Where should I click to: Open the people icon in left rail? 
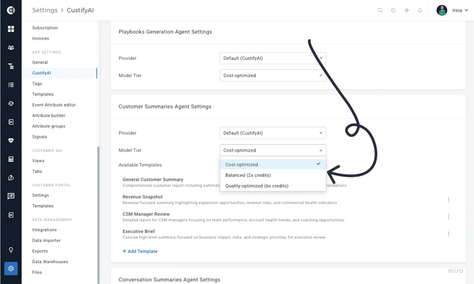coord(11,48)
